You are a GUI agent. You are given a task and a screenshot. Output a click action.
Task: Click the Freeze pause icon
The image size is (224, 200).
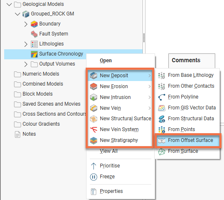(x=94, y=177)
